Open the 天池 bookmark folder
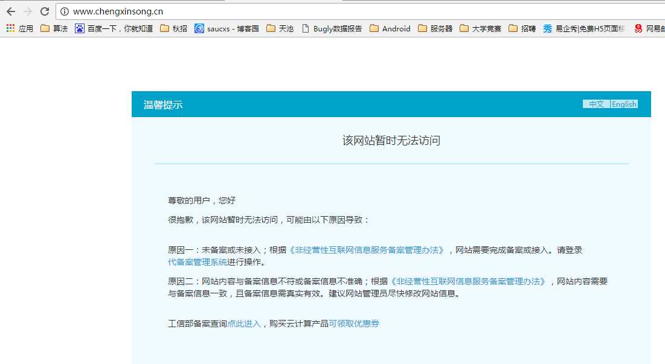The width and height of the screenshot is (665, 364). coord(280,28)
